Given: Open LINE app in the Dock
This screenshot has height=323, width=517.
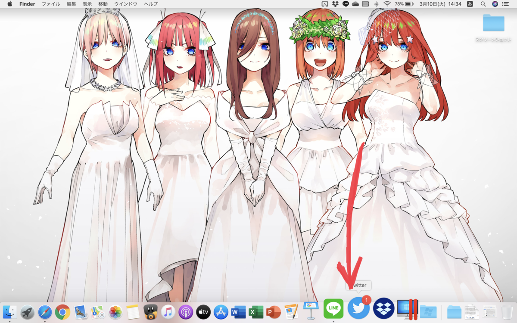Looking at the screenshot, I should click(333, 309).
